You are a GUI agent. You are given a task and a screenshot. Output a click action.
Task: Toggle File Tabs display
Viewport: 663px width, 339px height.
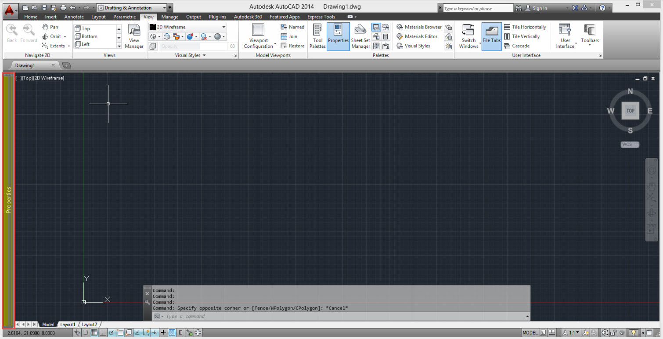(x=491, y=36)
